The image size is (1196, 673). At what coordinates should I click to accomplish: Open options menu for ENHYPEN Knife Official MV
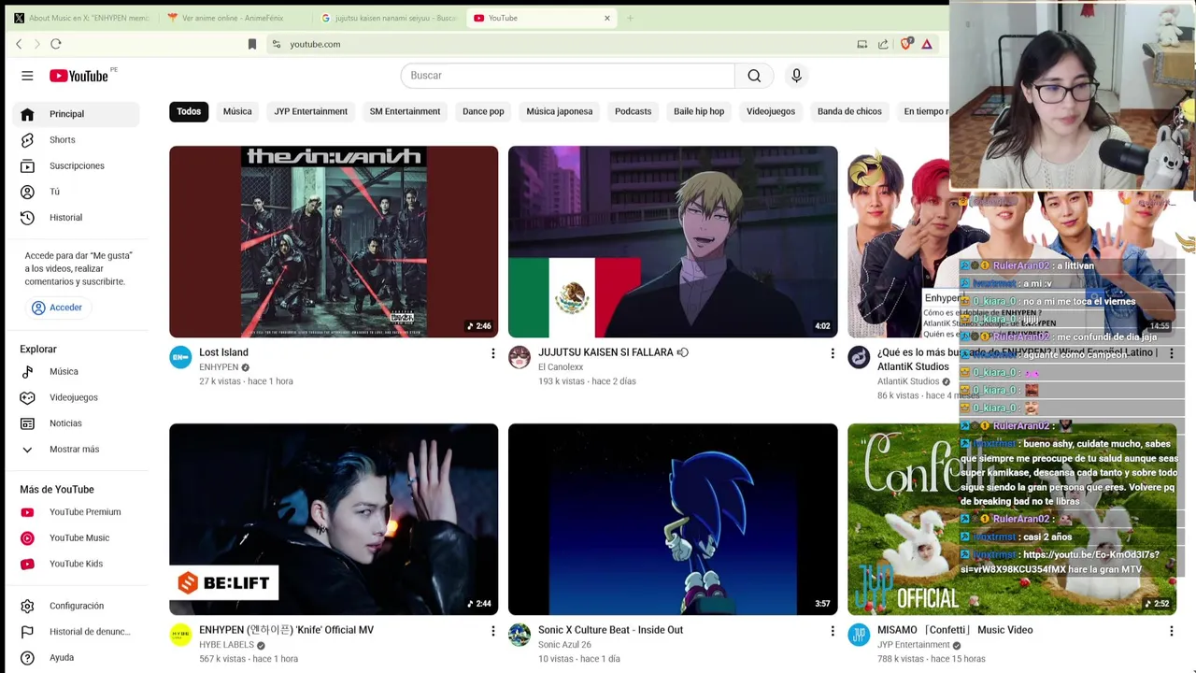pos(493,631)
